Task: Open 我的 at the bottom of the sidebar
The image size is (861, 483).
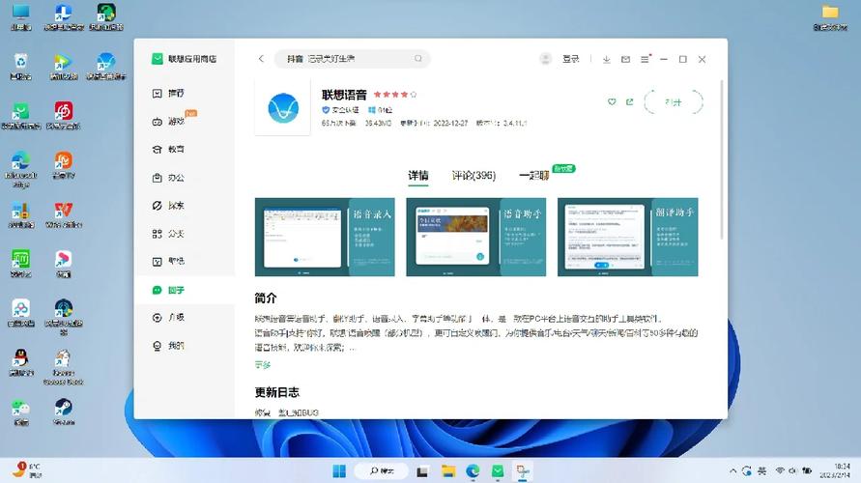Action: (168, 346)
